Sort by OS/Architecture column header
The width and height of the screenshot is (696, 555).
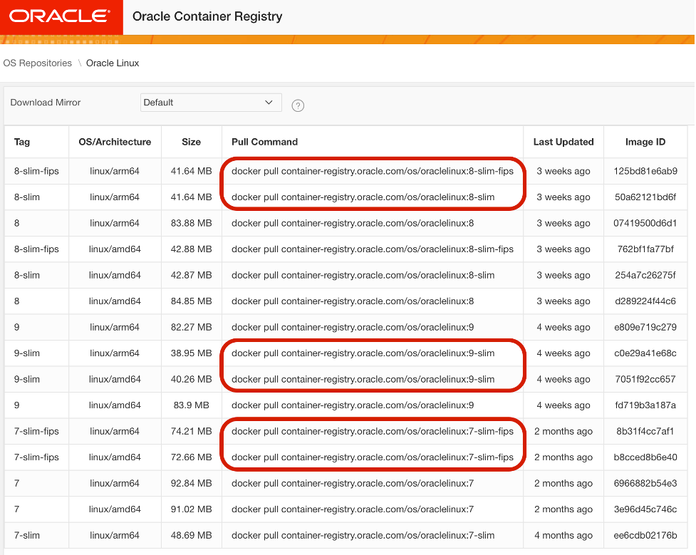[x=115, y=142]
